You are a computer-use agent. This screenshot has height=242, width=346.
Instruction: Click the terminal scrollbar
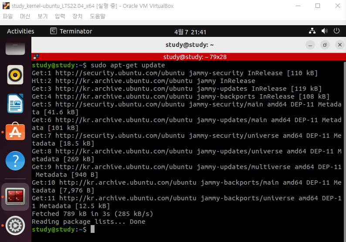click(x=345, y=151)
